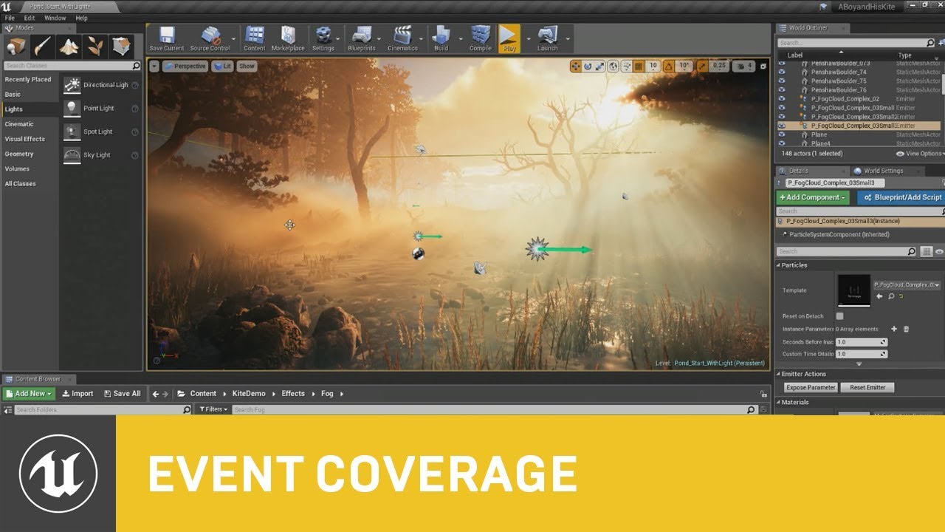Click the Spot Light actor icon
The image size is (945, 532).
click(72, 132)
